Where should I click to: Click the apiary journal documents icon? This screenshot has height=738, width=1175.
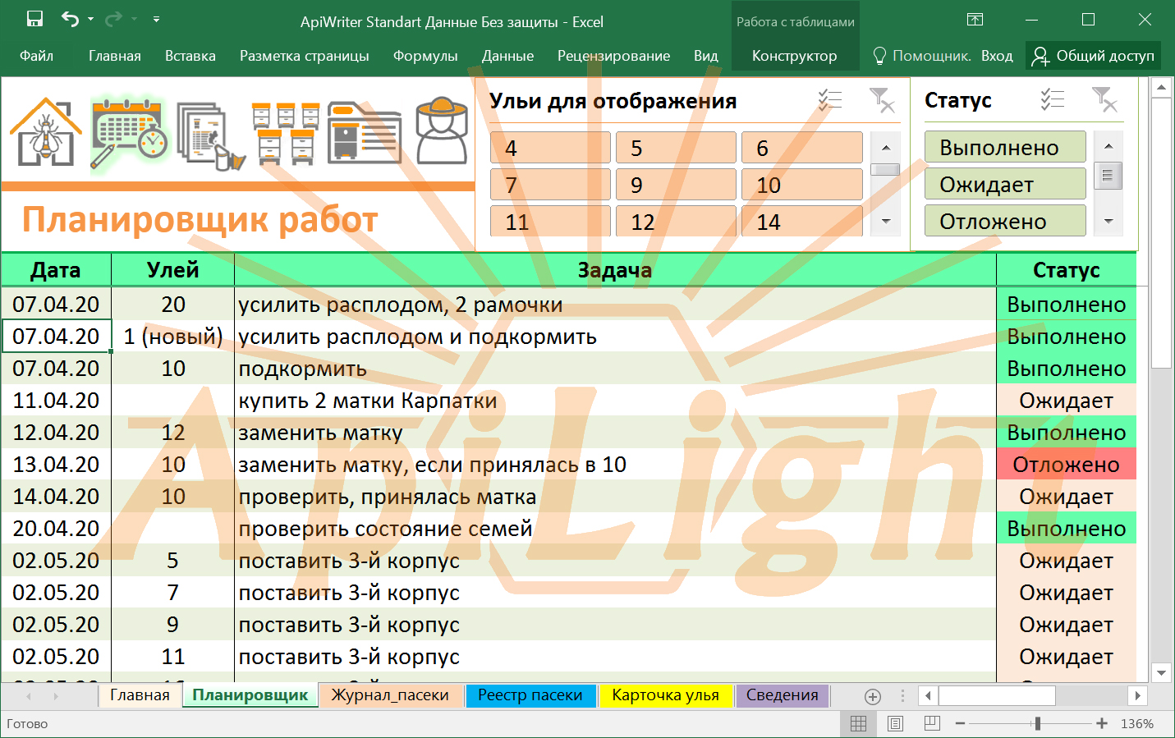[209, 135]
